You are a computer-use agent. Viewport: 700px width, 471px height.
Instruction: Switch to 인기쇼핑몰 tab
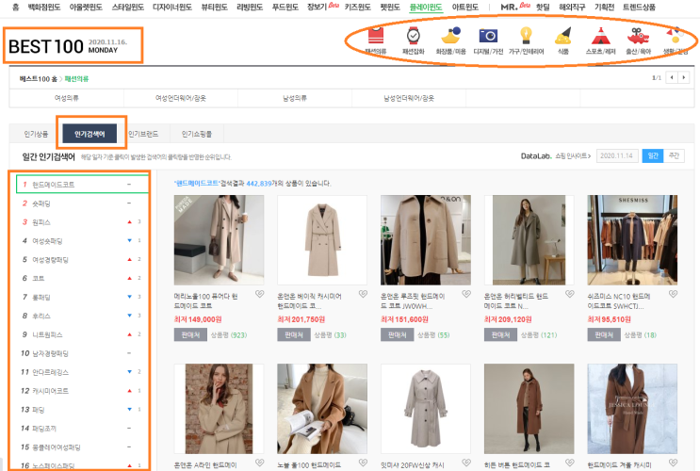pos(197,134)
